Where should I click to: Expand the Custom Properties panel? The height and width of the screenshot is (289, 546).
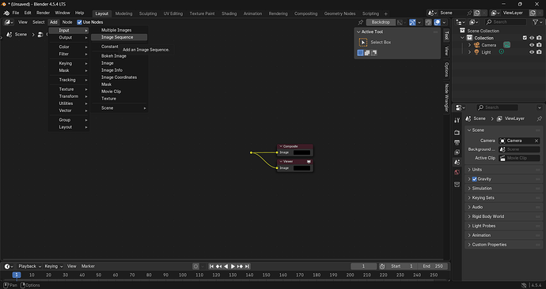pos(503,245)
